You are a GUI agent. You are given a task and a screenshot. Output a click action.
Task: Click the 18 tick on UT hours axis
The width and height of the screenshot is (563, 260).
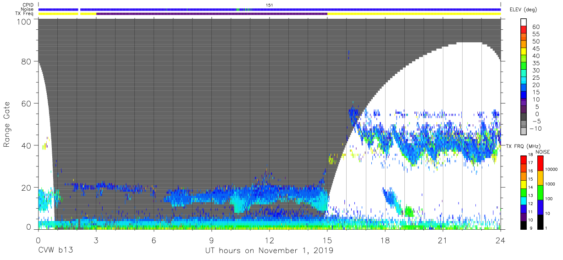pyautogui.click(x=385, y=240)
